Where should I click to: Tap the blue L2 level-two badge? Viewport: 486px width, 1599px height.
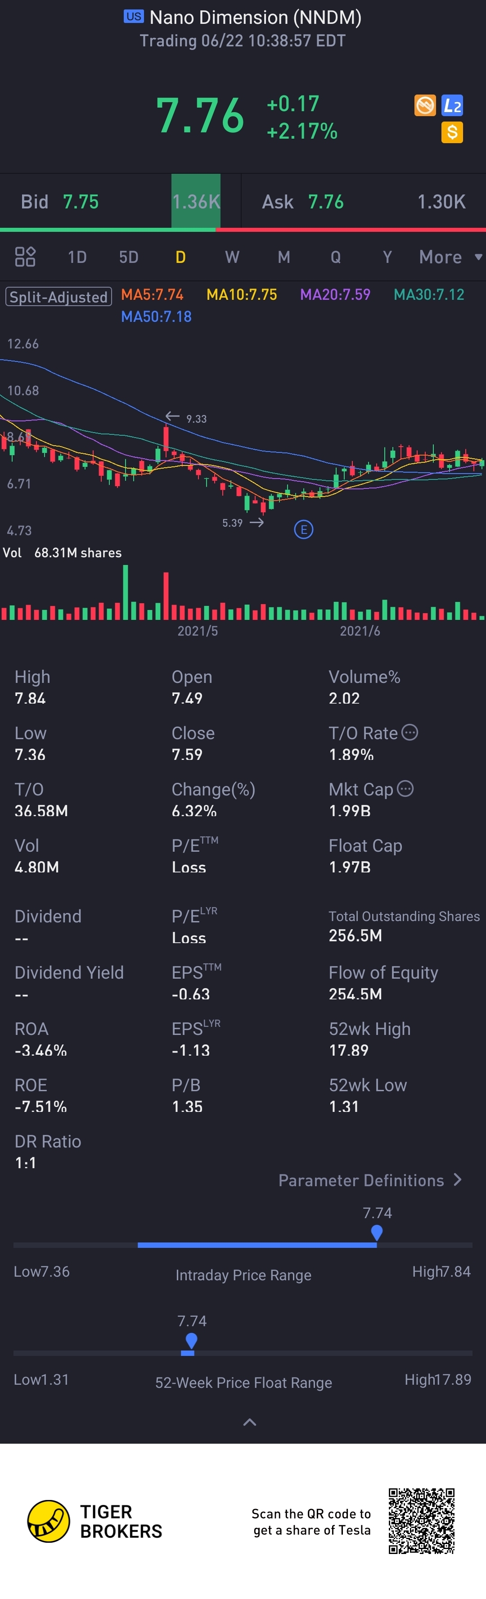tap(452, 105)
